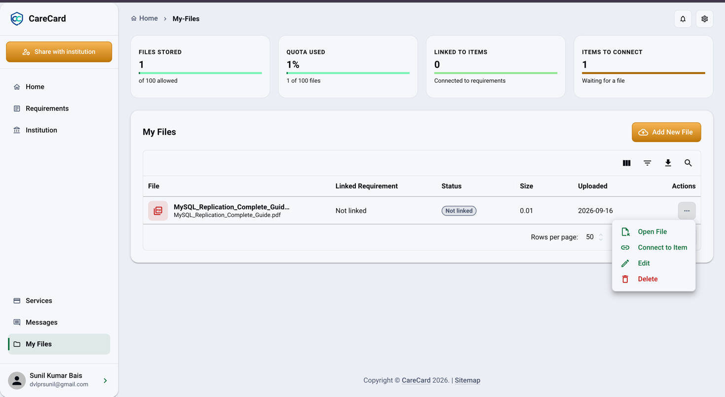The width and height of the screenshot is (725, 397).
Task: Open the Sitemap footer link
Action: click(x=467, y=380)
